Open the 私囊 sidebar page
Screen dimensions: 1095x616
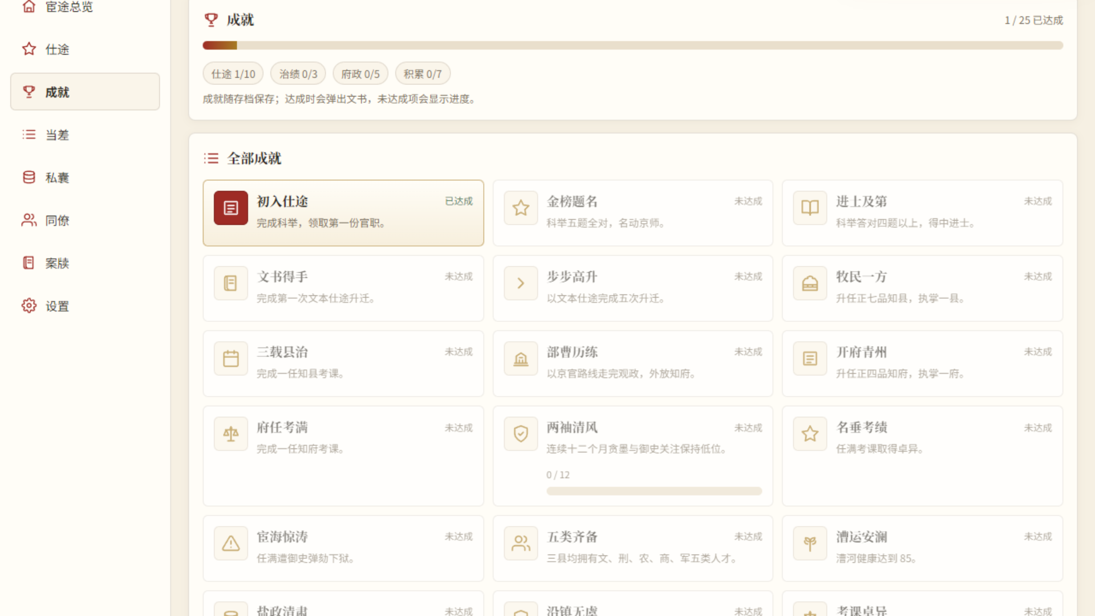(85, 177)
